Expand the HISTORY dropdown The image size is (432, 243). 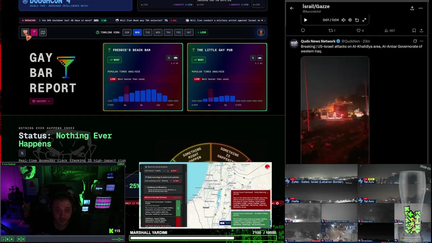pos(41,101)
